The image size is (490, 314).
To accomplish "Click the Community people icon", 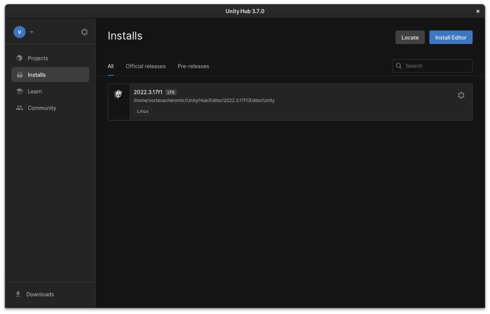I will (20, 108).
